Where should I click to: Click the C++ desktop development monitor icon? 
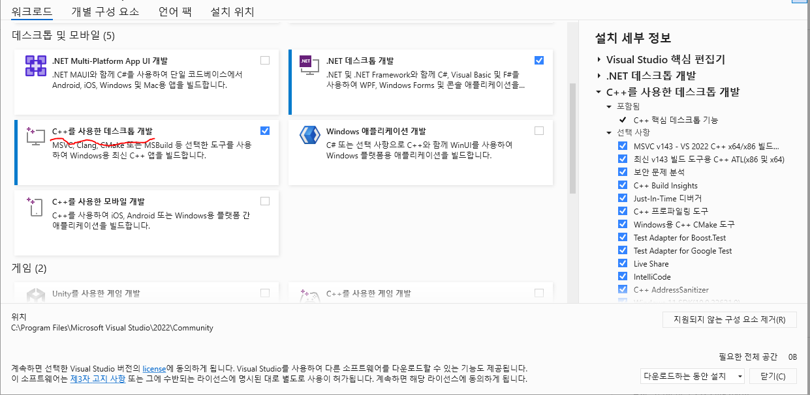point(35,136)
